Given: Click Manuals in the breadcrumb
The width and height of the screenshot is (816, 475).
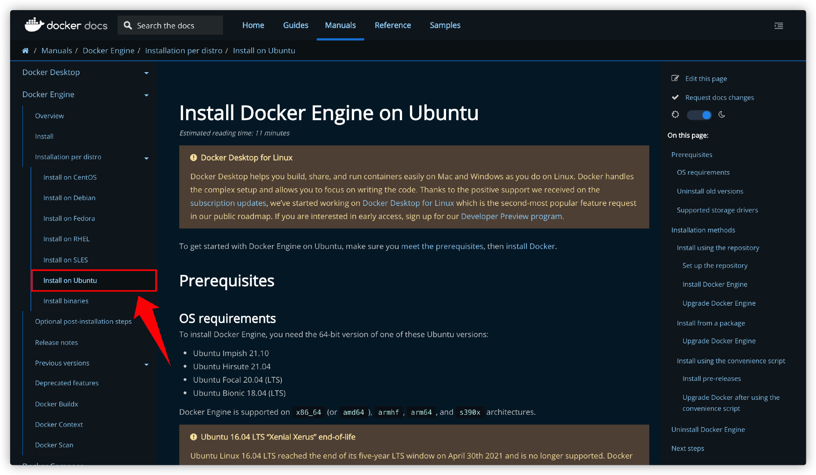Looking at the screenshot, I should pos(57,51).
